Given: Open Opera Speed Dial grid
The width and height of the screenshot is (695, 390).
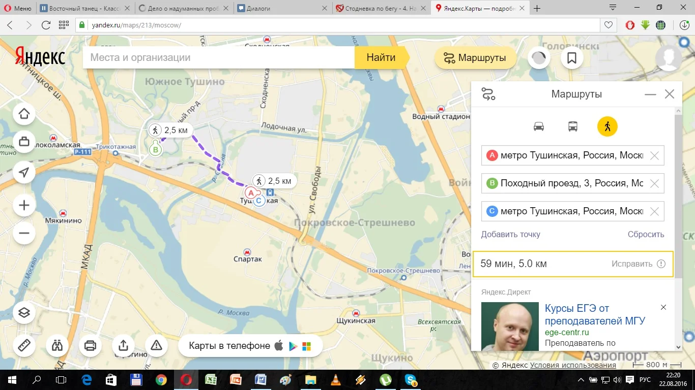Looking at the screenshot, I should (64, 25).
